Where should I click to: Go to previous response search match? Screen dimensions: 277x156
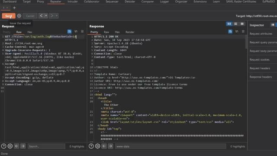104,146
